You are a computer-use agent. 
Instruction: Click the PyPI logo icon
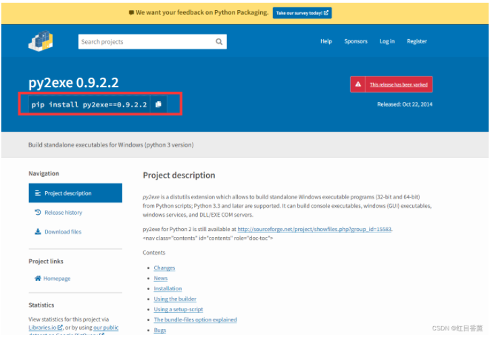pyautogui.click(x=41, y=41)
